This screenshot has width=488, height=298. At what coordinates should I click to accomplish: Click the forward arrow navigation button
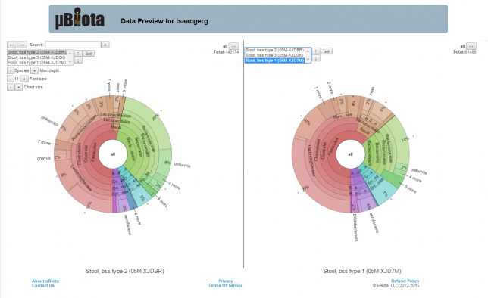[22, 45]
